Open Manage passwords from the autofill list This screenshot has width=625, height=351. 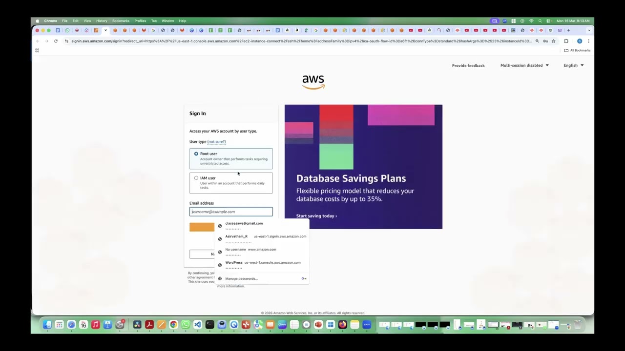[x=241, y=279]
